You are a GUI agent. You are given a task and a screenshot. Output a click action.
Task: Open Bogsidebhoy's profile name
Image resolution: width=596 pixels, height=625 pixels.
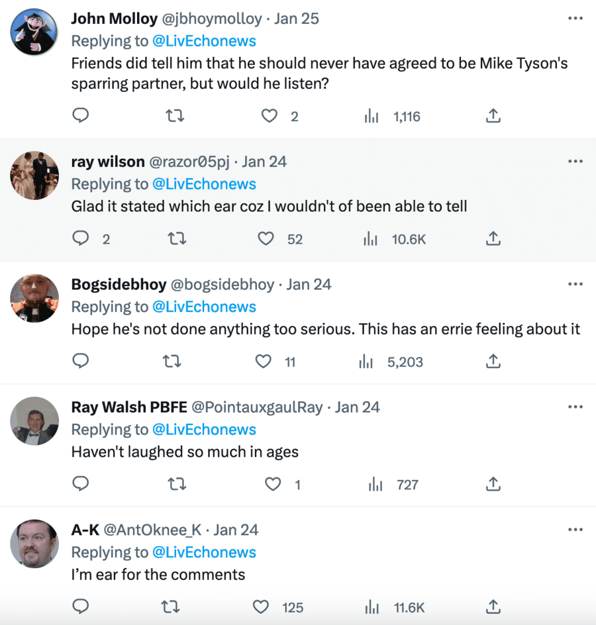point(119,284)
